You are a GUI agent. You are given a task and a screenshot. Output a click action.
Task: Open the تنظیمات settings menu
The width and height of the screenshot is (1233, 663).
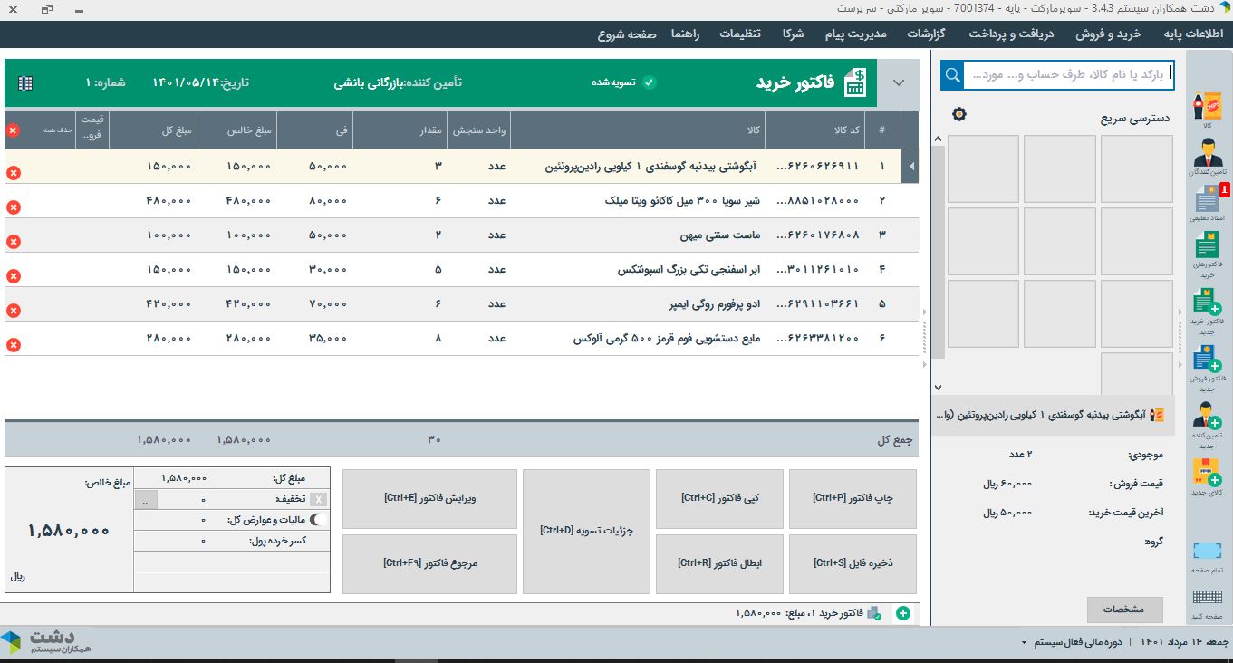[740, 34]
